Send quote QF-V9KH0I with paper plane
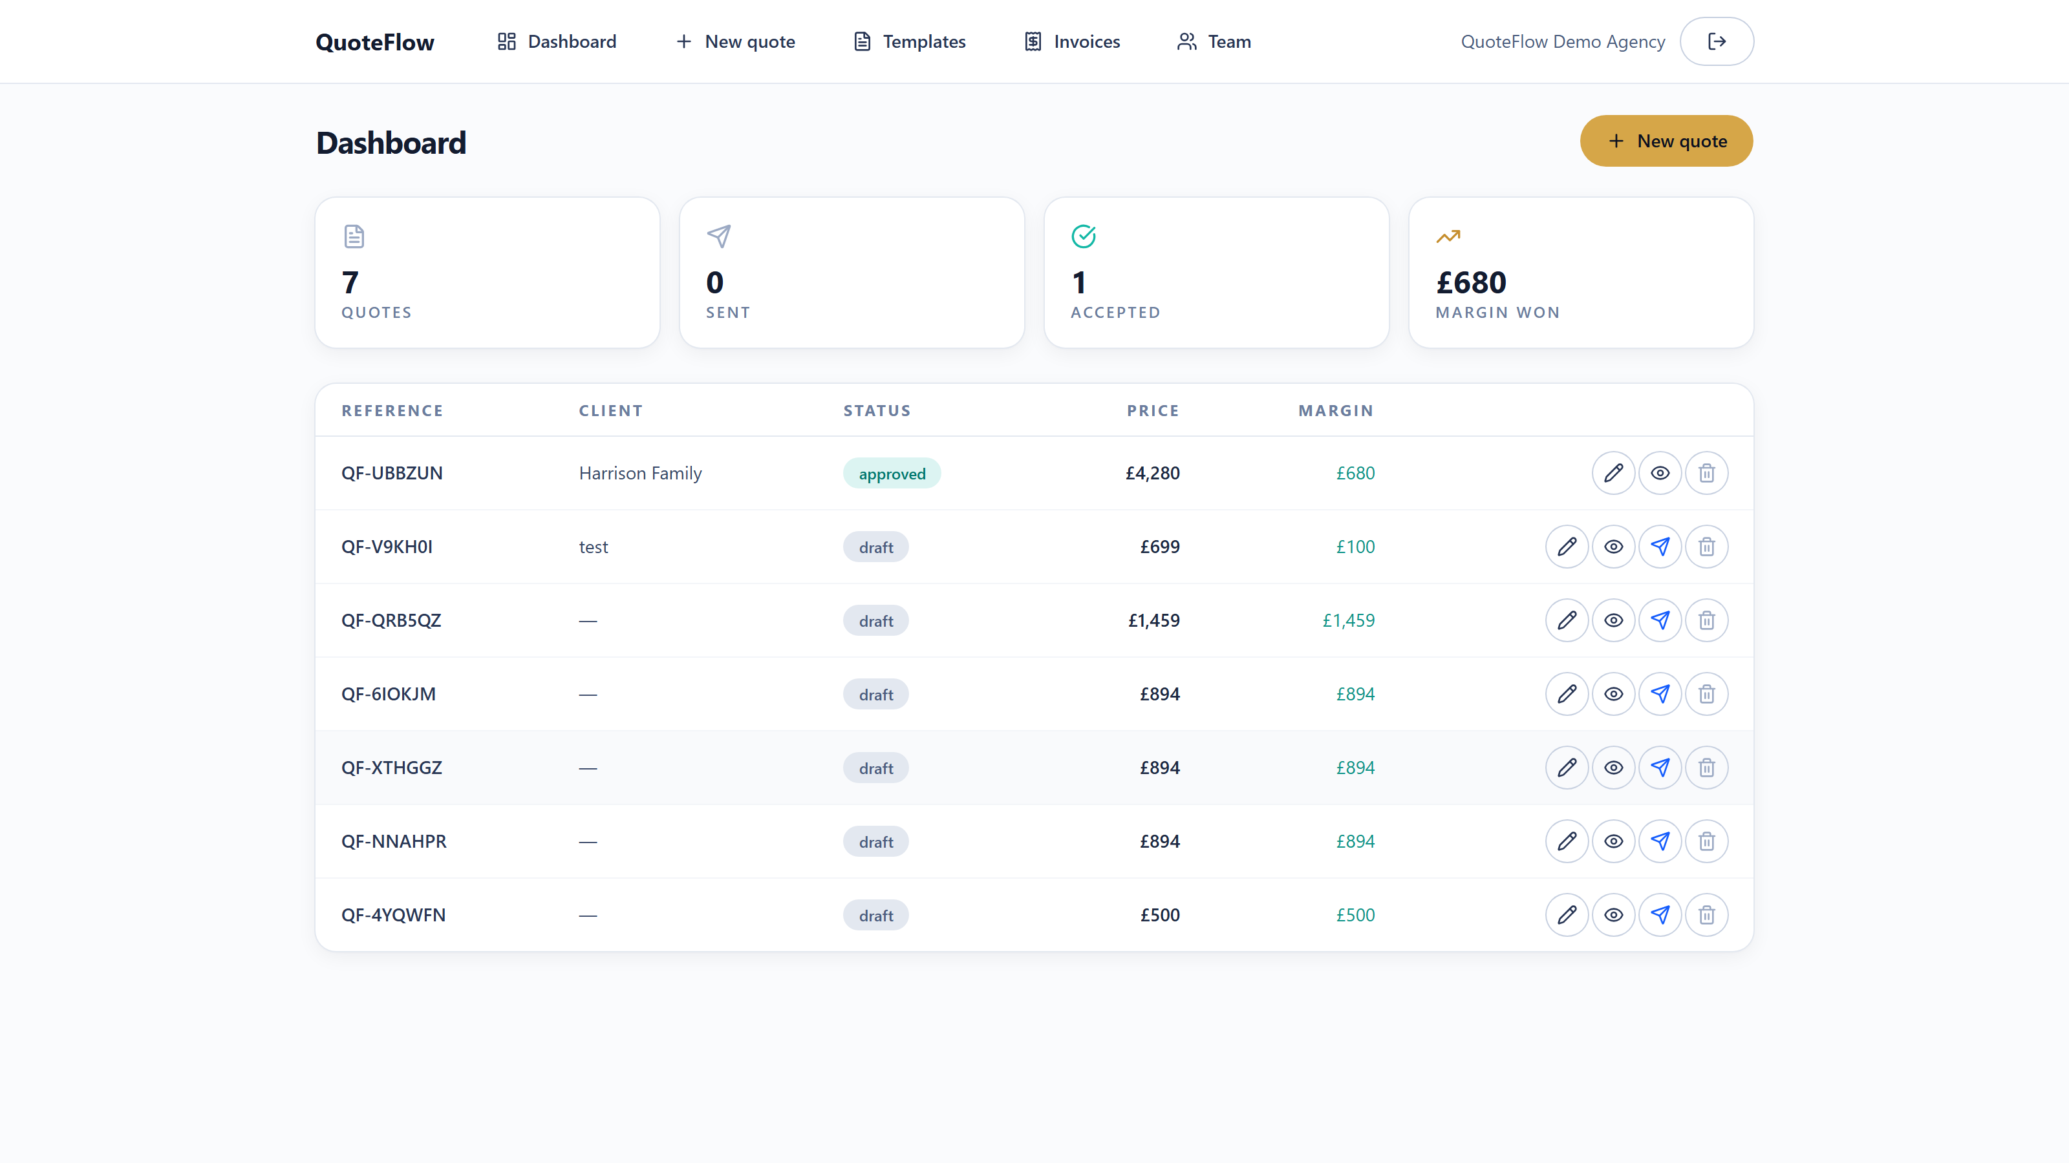The height and width of the screenshot is (1163, 2069). pyautogui.click(x=1659, y=547)
